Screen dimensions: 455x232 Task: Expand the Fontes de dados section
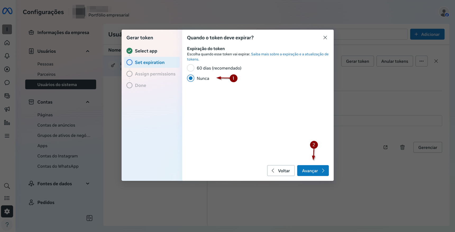(88, 184)
